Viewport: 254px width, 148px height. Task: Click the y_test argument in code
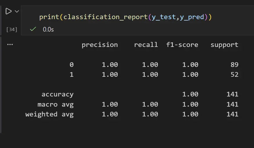pyautogui.click(x=164, y=17)
